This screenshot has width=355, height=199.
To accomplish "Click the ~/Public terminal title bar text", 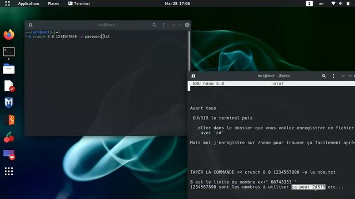I will tap(273, 76).
